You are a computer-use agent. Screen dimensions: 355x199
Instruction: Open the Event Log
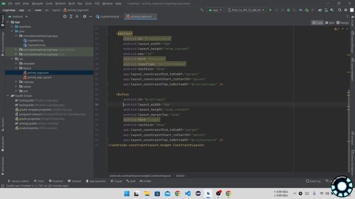(313, 181)
